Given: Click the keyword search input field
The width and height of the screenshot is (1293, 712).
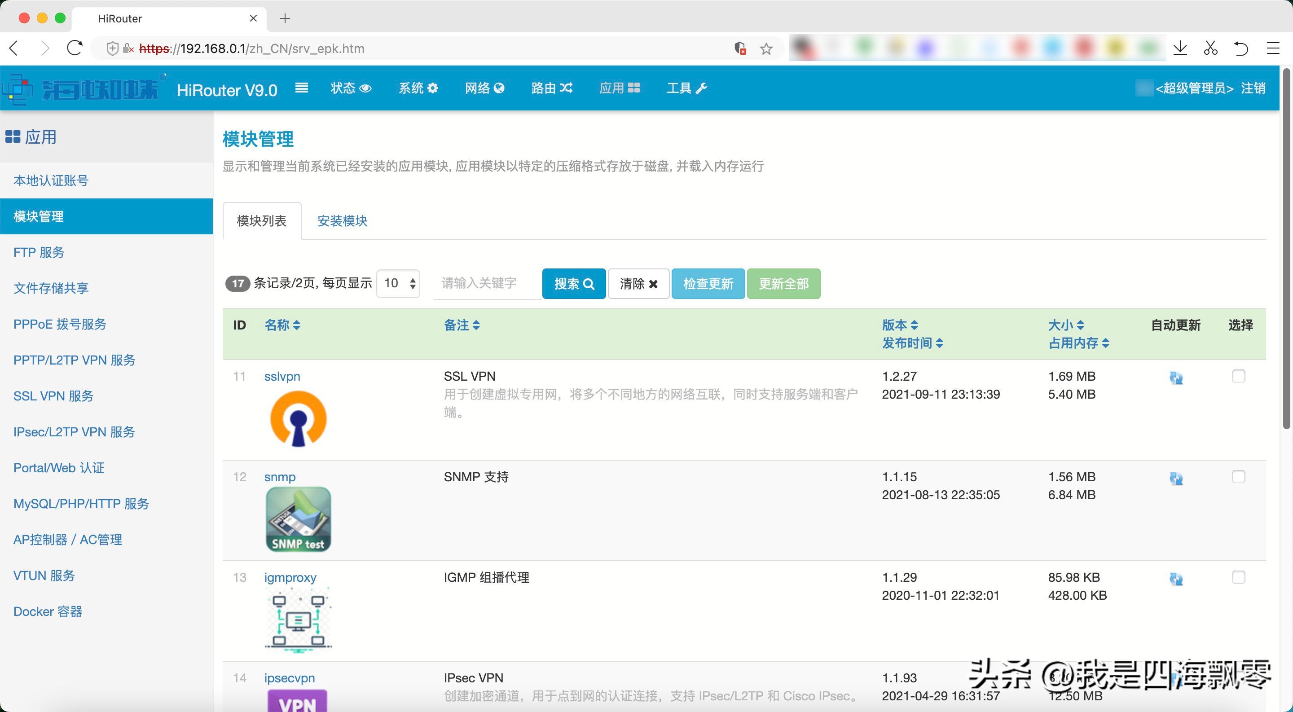Looking at the screenshot, I should point(486,283).
